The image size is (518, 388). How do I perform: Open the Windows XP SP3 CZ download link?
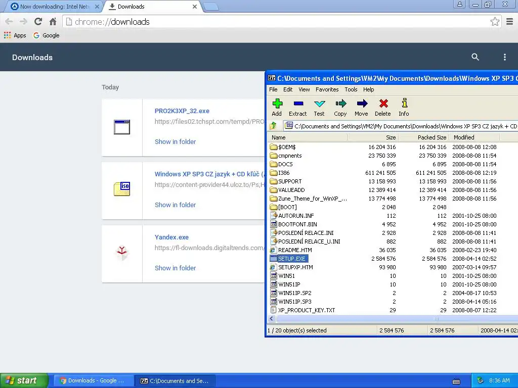point(209,174)
